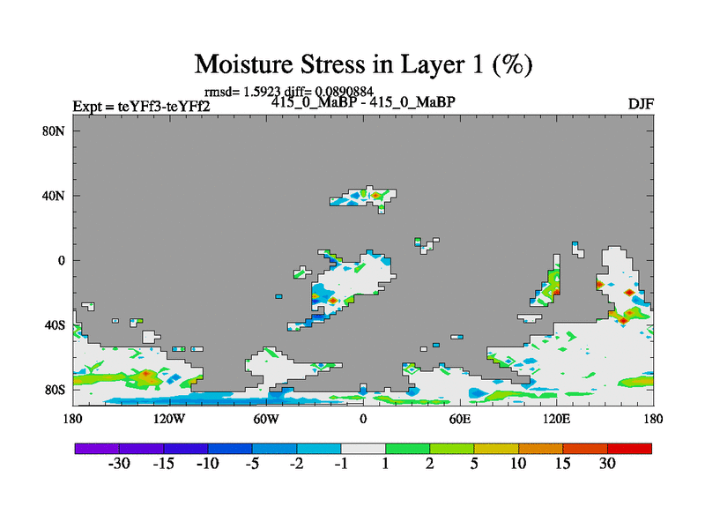
Task: Select the 120W longitude axis label
Action: point(169,418)
